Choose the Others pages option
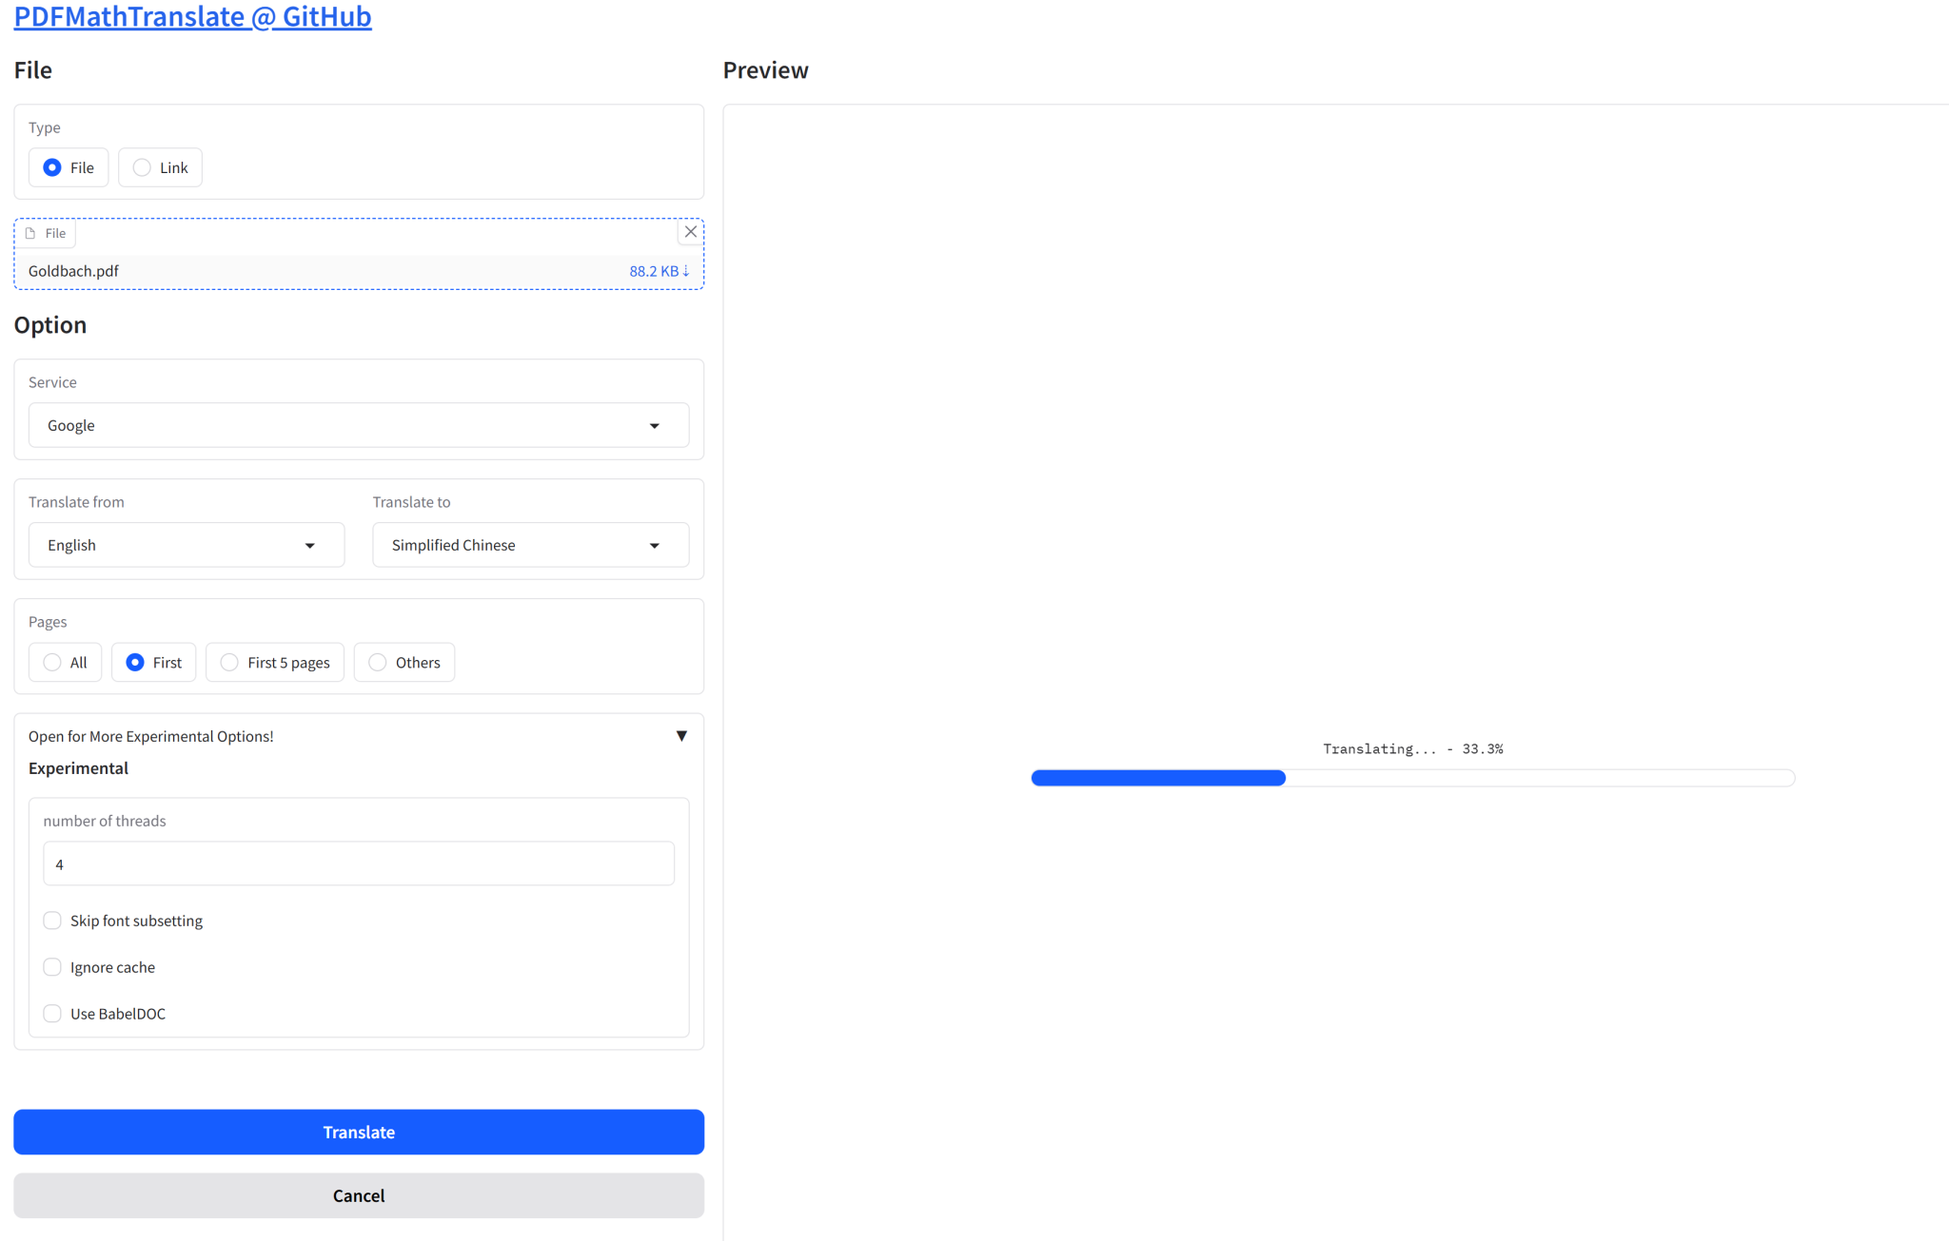 (378, 663)
